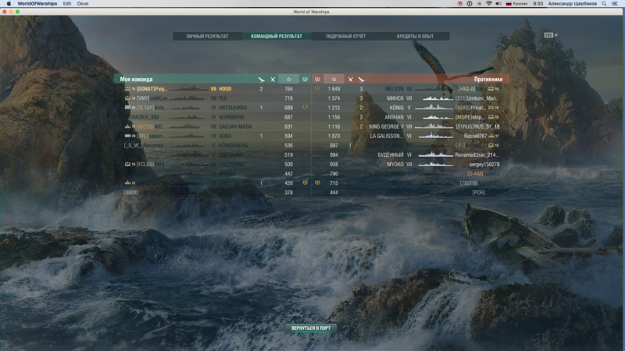
Task: Click the Моя команда header
Action: click(136, 80)
